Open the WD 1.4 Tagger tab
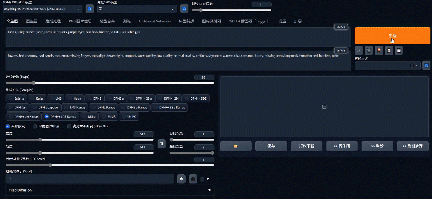This screenshot has height=199, width=432. (x=248, y=21)
